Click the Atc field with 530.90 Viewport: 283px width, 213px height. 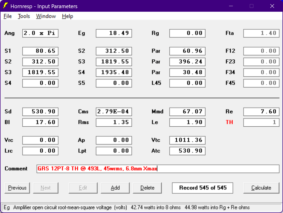pos(187,151)
